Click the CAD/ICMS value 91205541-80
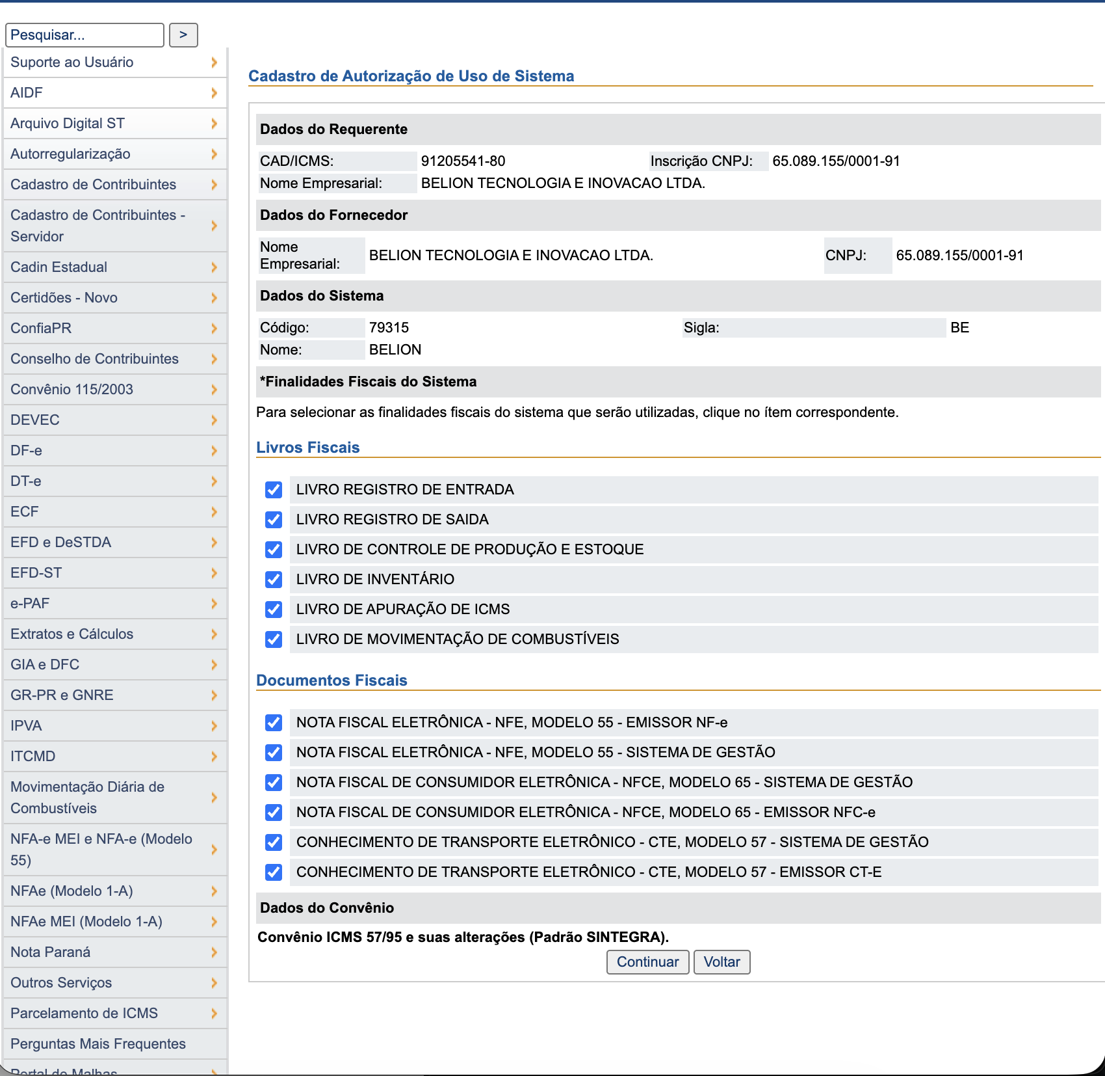 [463, 161]
